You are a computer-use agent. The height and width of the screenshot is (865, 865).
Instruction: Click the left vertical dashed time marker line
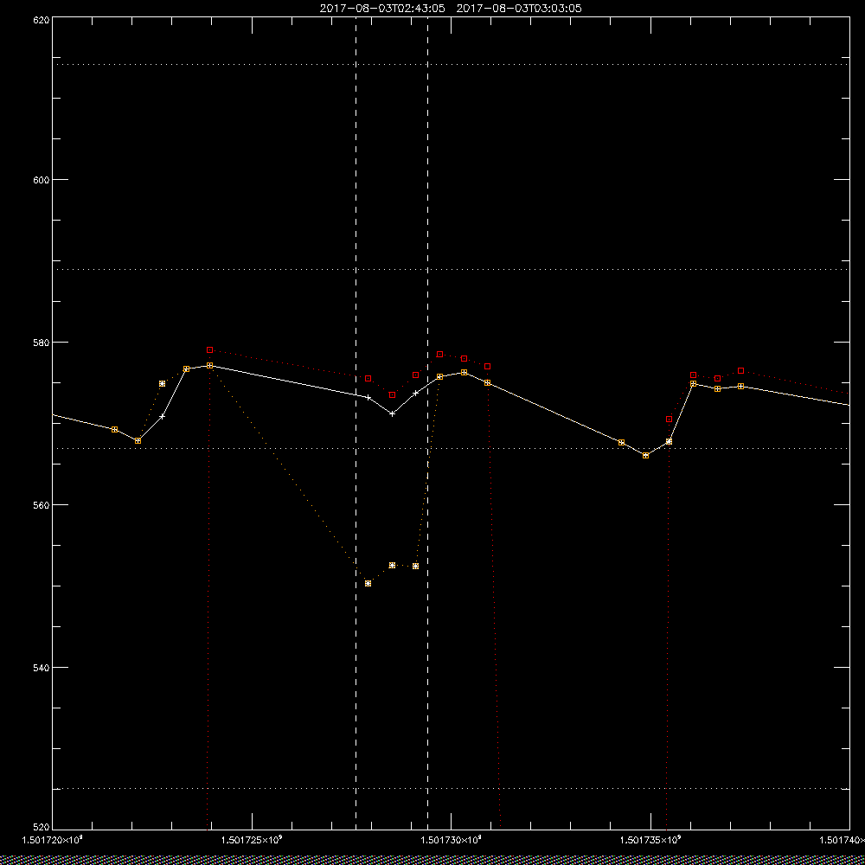click(356, 423)
